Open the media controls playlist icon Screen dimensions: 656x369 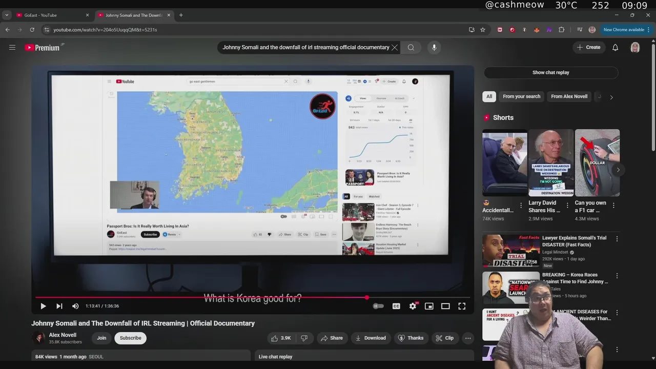pos(580,30)
